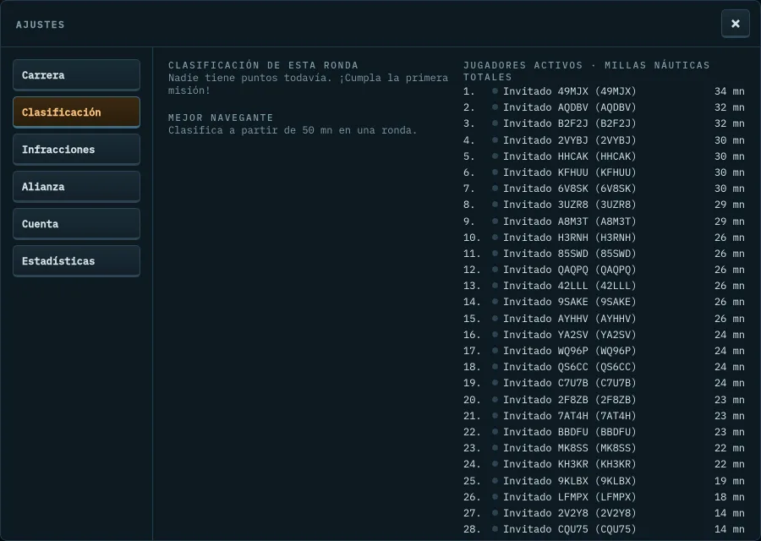
Task: Choose the Invitado KFHUU row
Action: coord(604,172)
